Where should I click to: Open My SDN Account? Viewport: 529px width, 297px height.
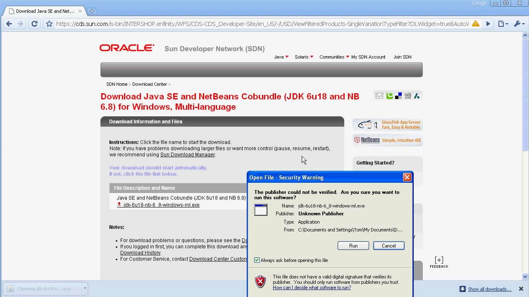point(368,57)
